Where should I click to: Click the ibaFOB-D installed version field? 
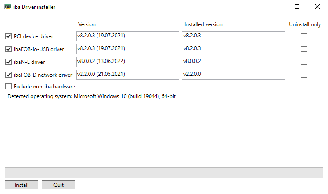pos(233,75)
